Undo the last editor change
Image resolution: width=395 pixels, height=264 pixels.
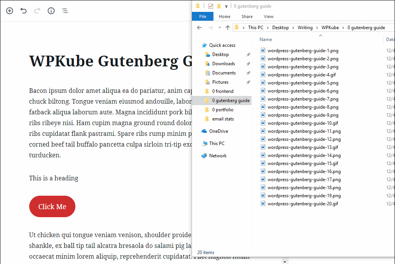[23, 11]
